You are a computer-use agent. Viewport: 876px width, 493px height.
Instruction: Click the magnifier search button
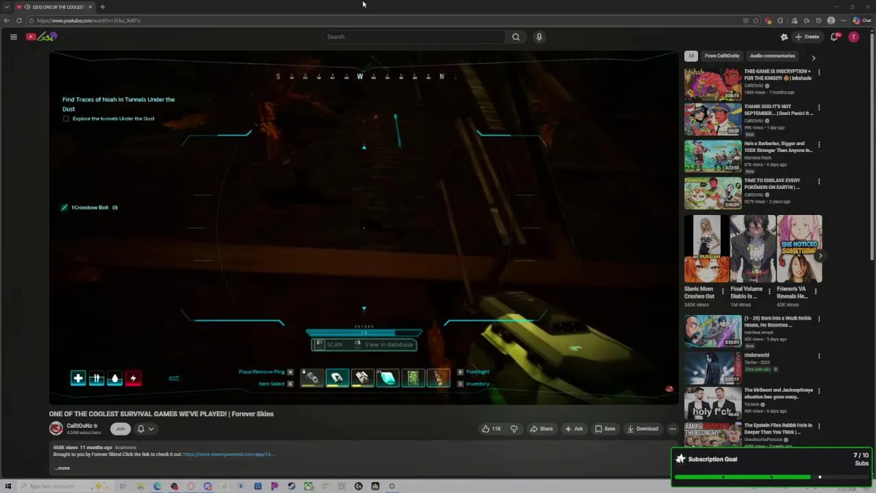[x=516, y=37]
